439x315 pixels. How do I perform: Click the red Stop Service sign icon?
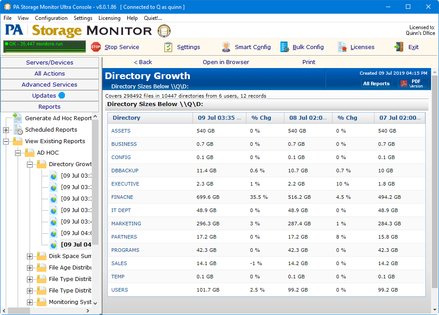pyautogui.click(x=96, y=47)
